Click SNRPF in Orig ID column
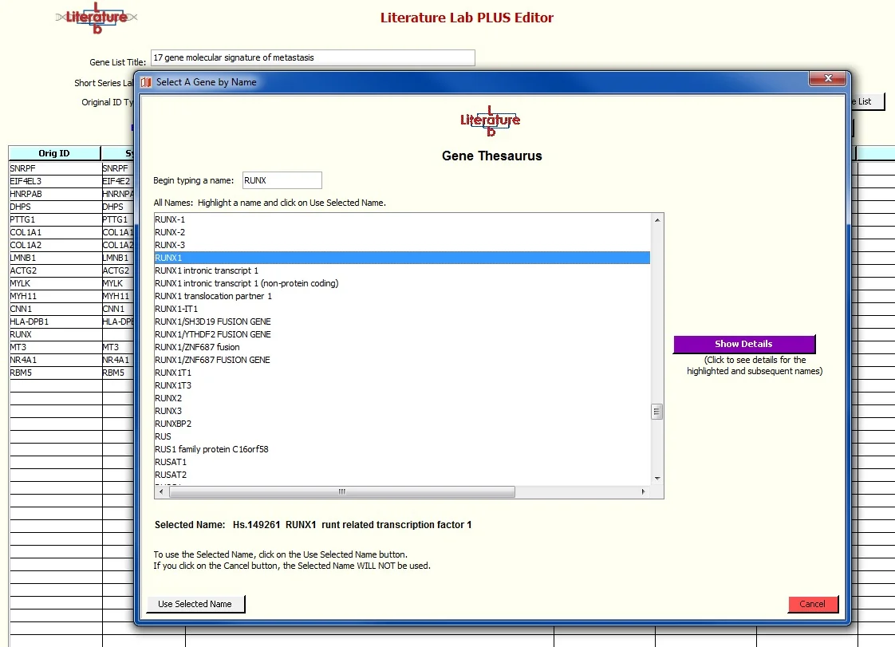 (55, 168)
